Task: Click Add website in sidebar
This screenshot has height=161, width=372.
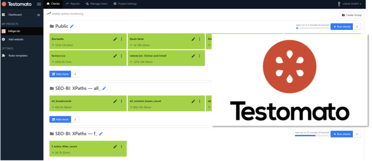Action: pyautogui.click(x=16, y=39)
